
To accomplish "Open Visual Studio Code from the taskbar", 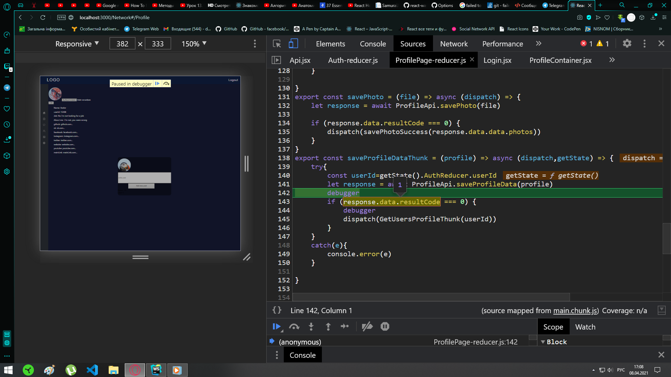I will tap(92, 370).
